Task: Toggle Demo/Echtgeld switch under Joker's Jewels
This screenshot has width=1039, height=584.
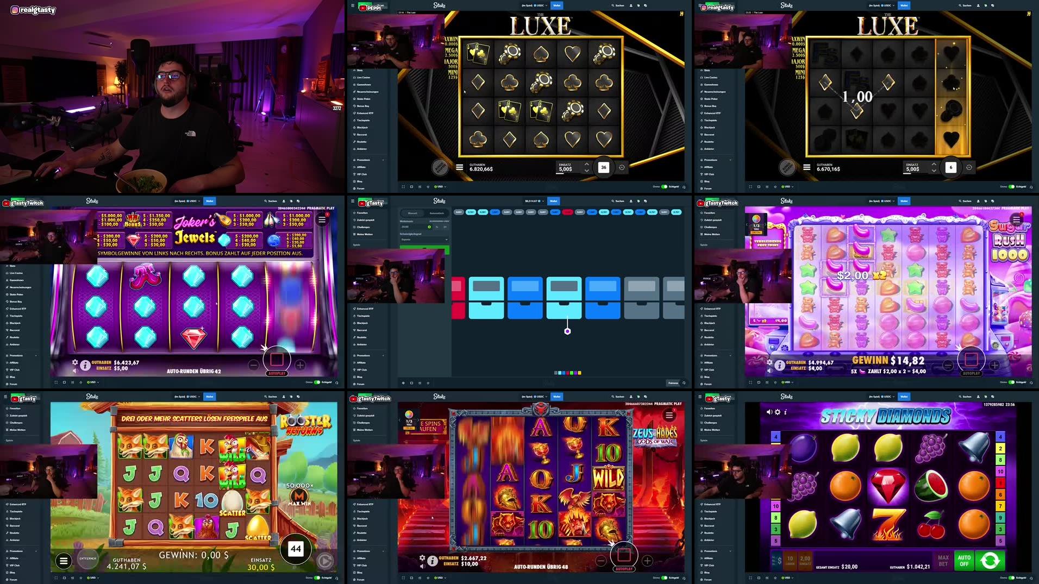Action: tap(317, 382)
